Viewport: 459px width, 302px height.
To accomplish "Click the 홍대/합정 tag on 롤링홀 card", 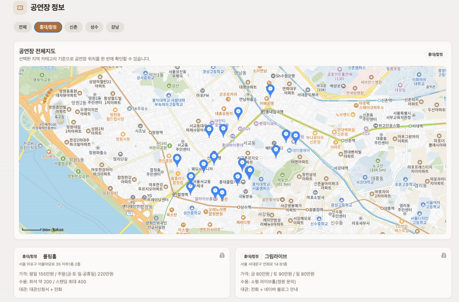I will (x=30, y=256).
